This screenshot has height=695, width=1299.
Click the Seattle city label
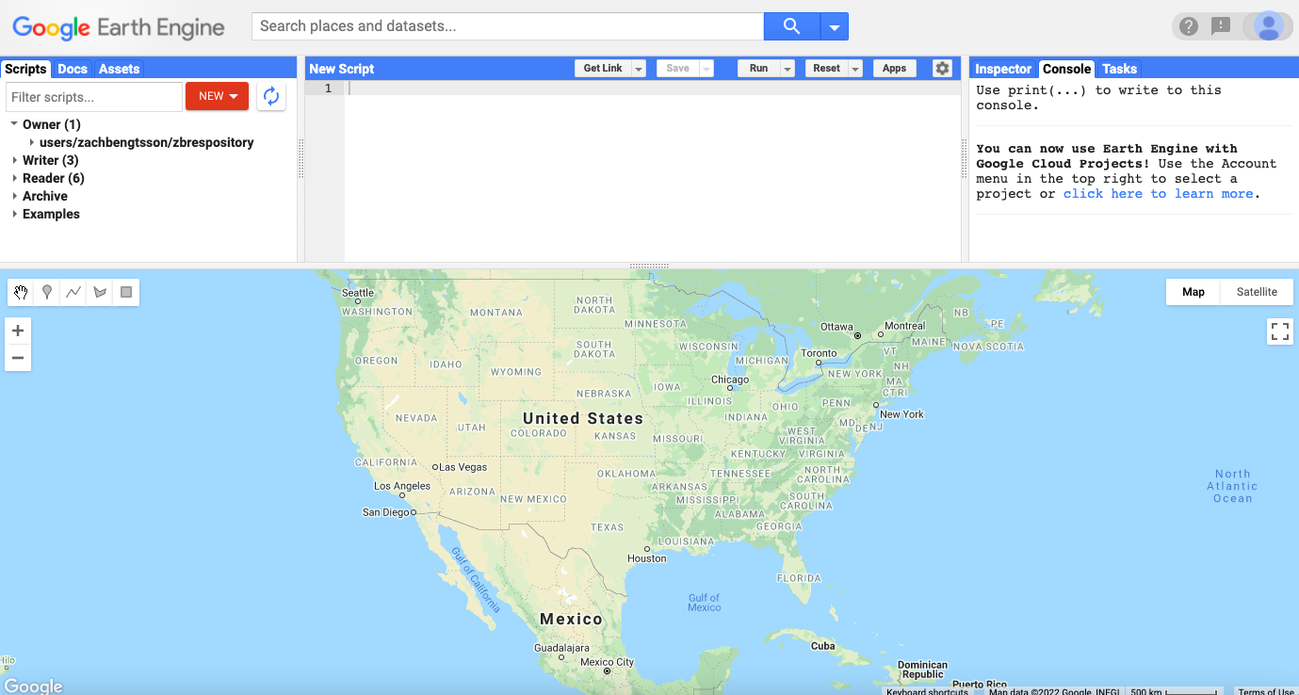click(x=358, y=293)
